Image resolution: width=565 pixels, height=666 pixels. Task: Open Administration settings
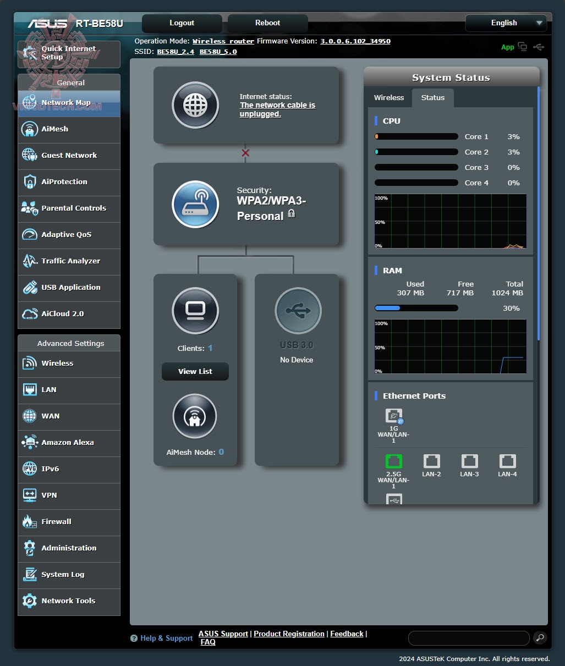tap(69, 548)
